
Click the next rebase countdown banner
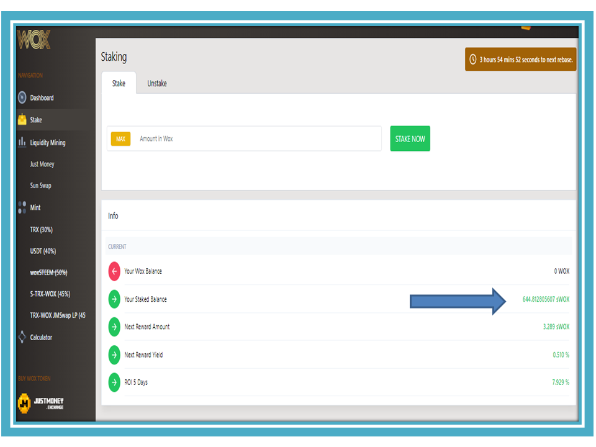(x=521, y=60)
